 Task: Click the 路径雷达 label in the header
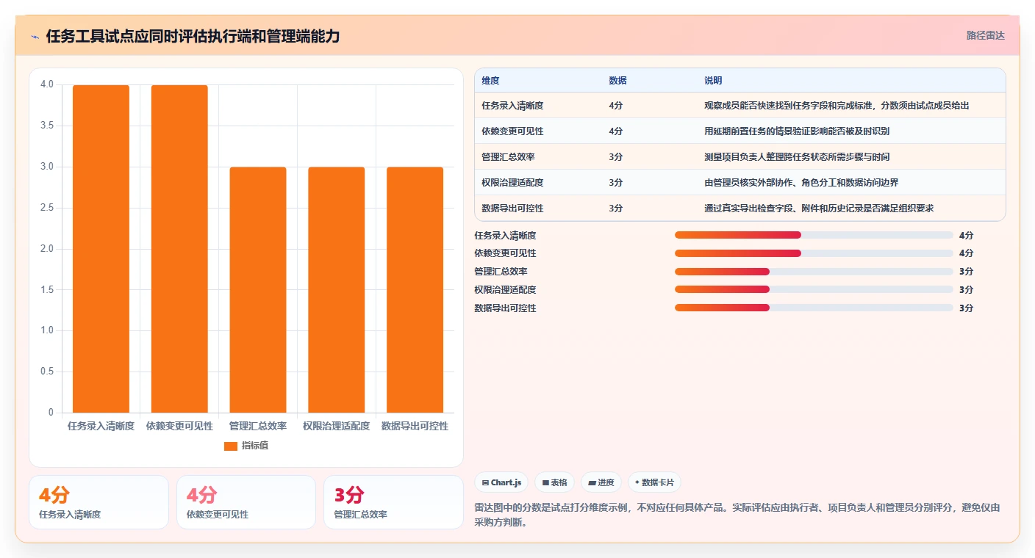click(985, 35)
